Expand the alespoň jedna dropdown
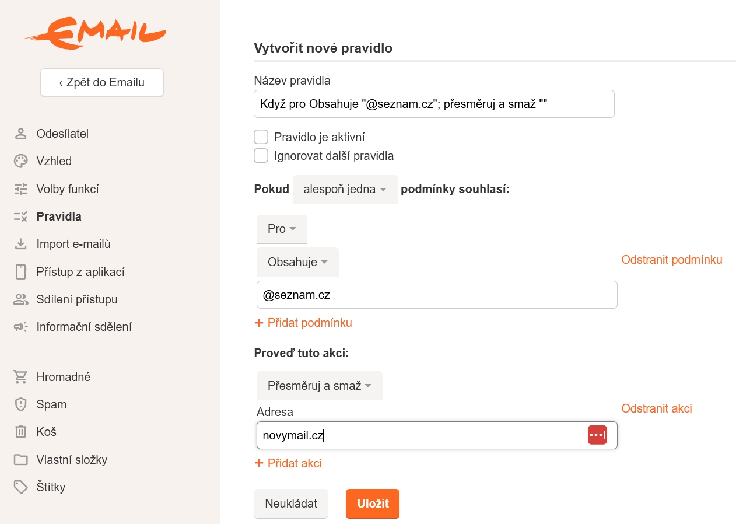The image size is (736, 524). (345, 190)
